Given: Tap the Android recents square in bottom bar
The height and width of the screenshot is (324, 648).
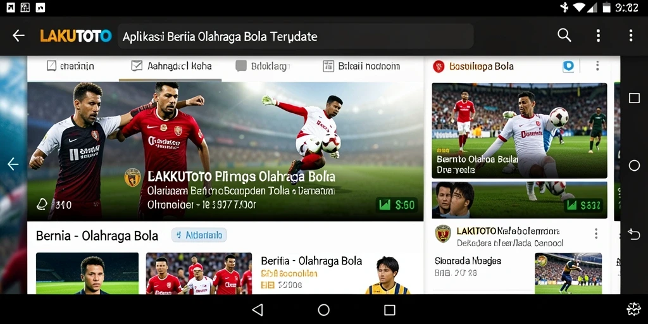Looking at the screenshot, I should [390, 310].
